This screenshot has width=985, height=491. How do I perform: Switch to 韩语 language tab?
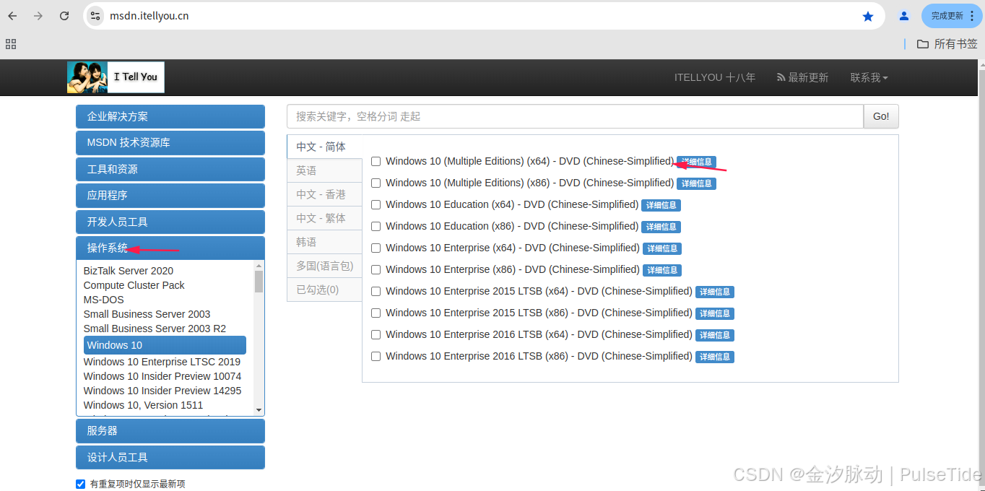(324, 242)
